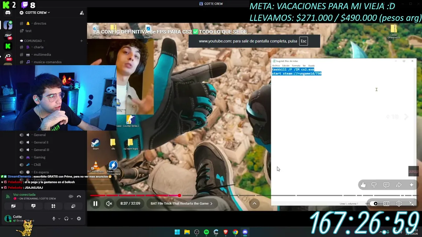
Task: Click the Cotte user avatar
Action: (8, 219)
